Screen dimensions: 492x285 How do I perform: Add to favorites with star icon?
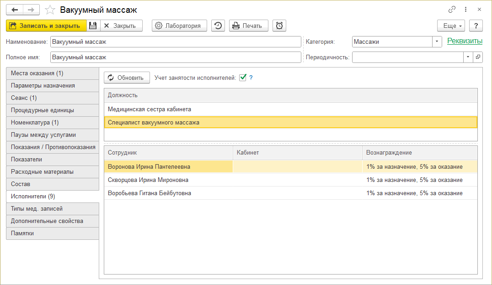[x=51, y=10]
